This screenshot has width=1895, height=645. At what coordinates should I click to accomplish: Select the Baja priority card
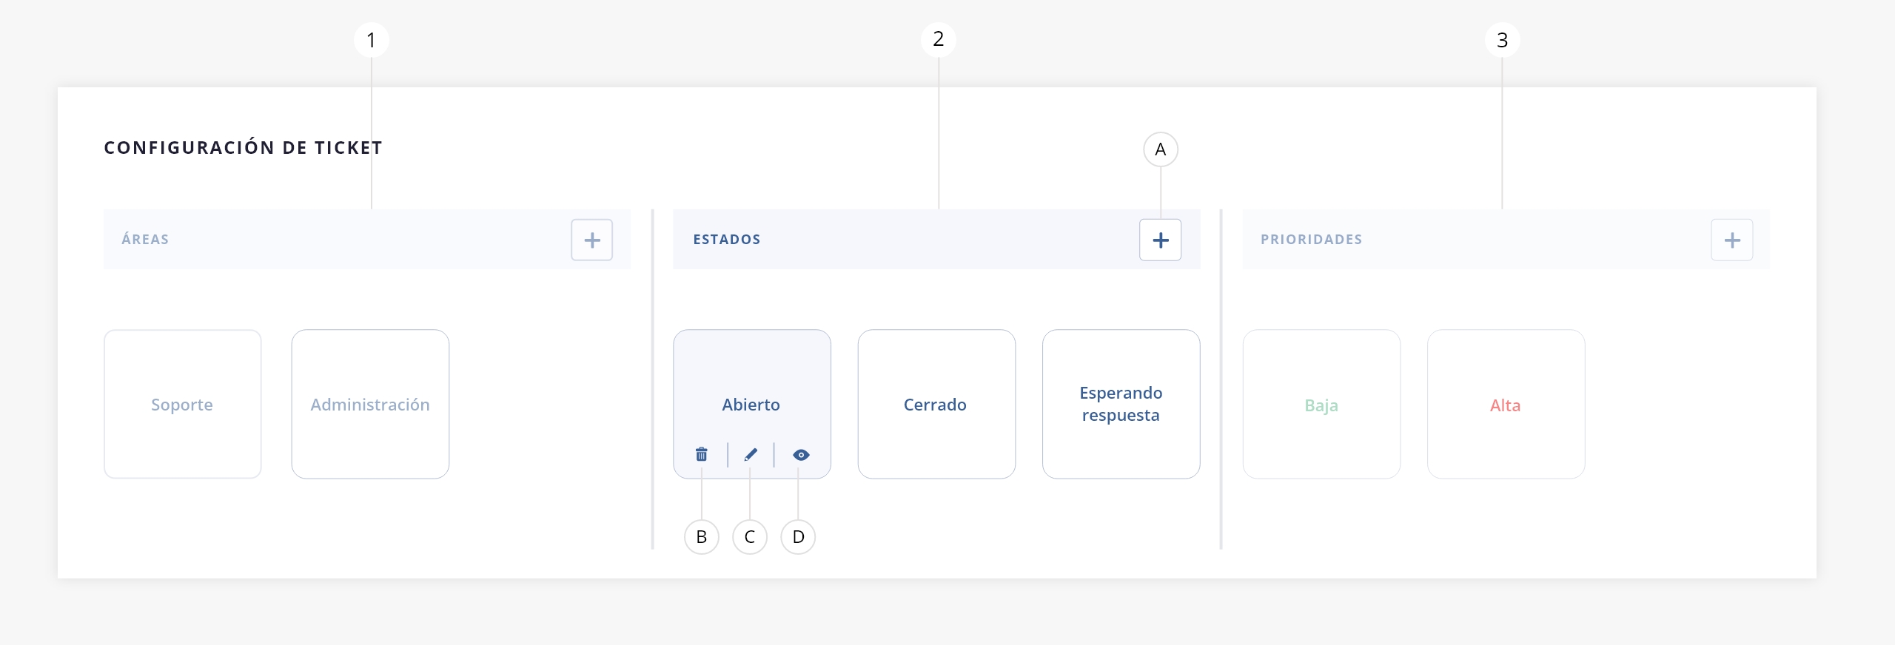(1321, 404)
